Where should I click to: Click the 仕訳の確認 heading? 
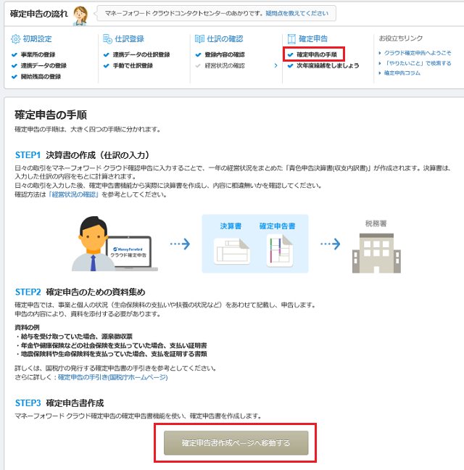pyautogui.click(x=225, y=39)
